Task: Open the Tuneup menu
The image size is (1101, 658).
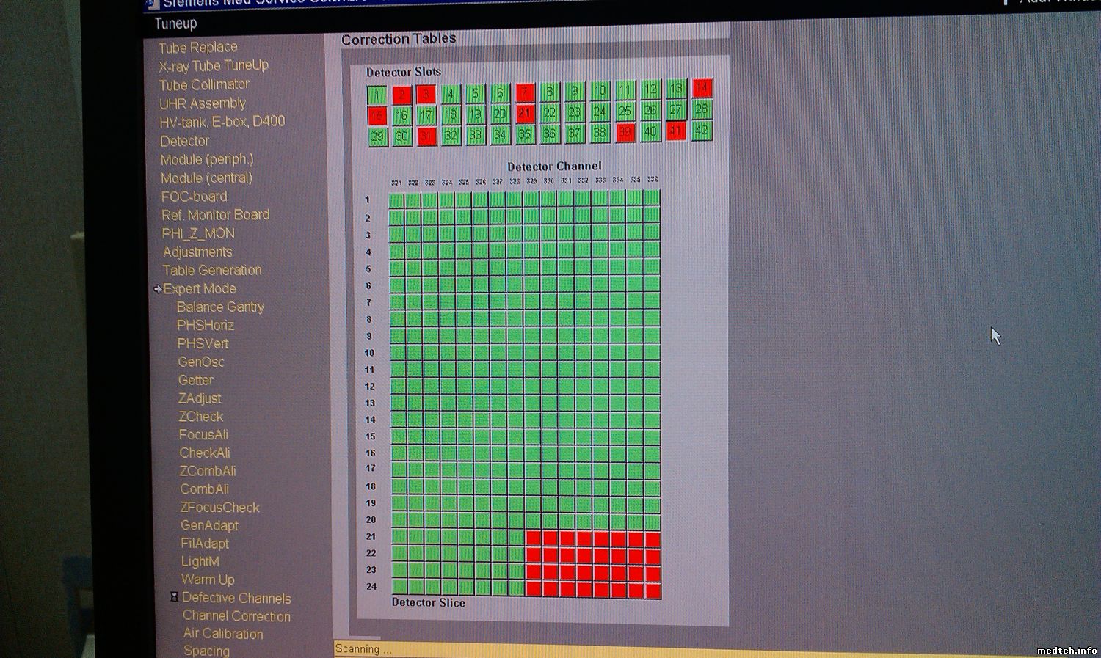Action: pyautogui.click(x=175, y=23)
